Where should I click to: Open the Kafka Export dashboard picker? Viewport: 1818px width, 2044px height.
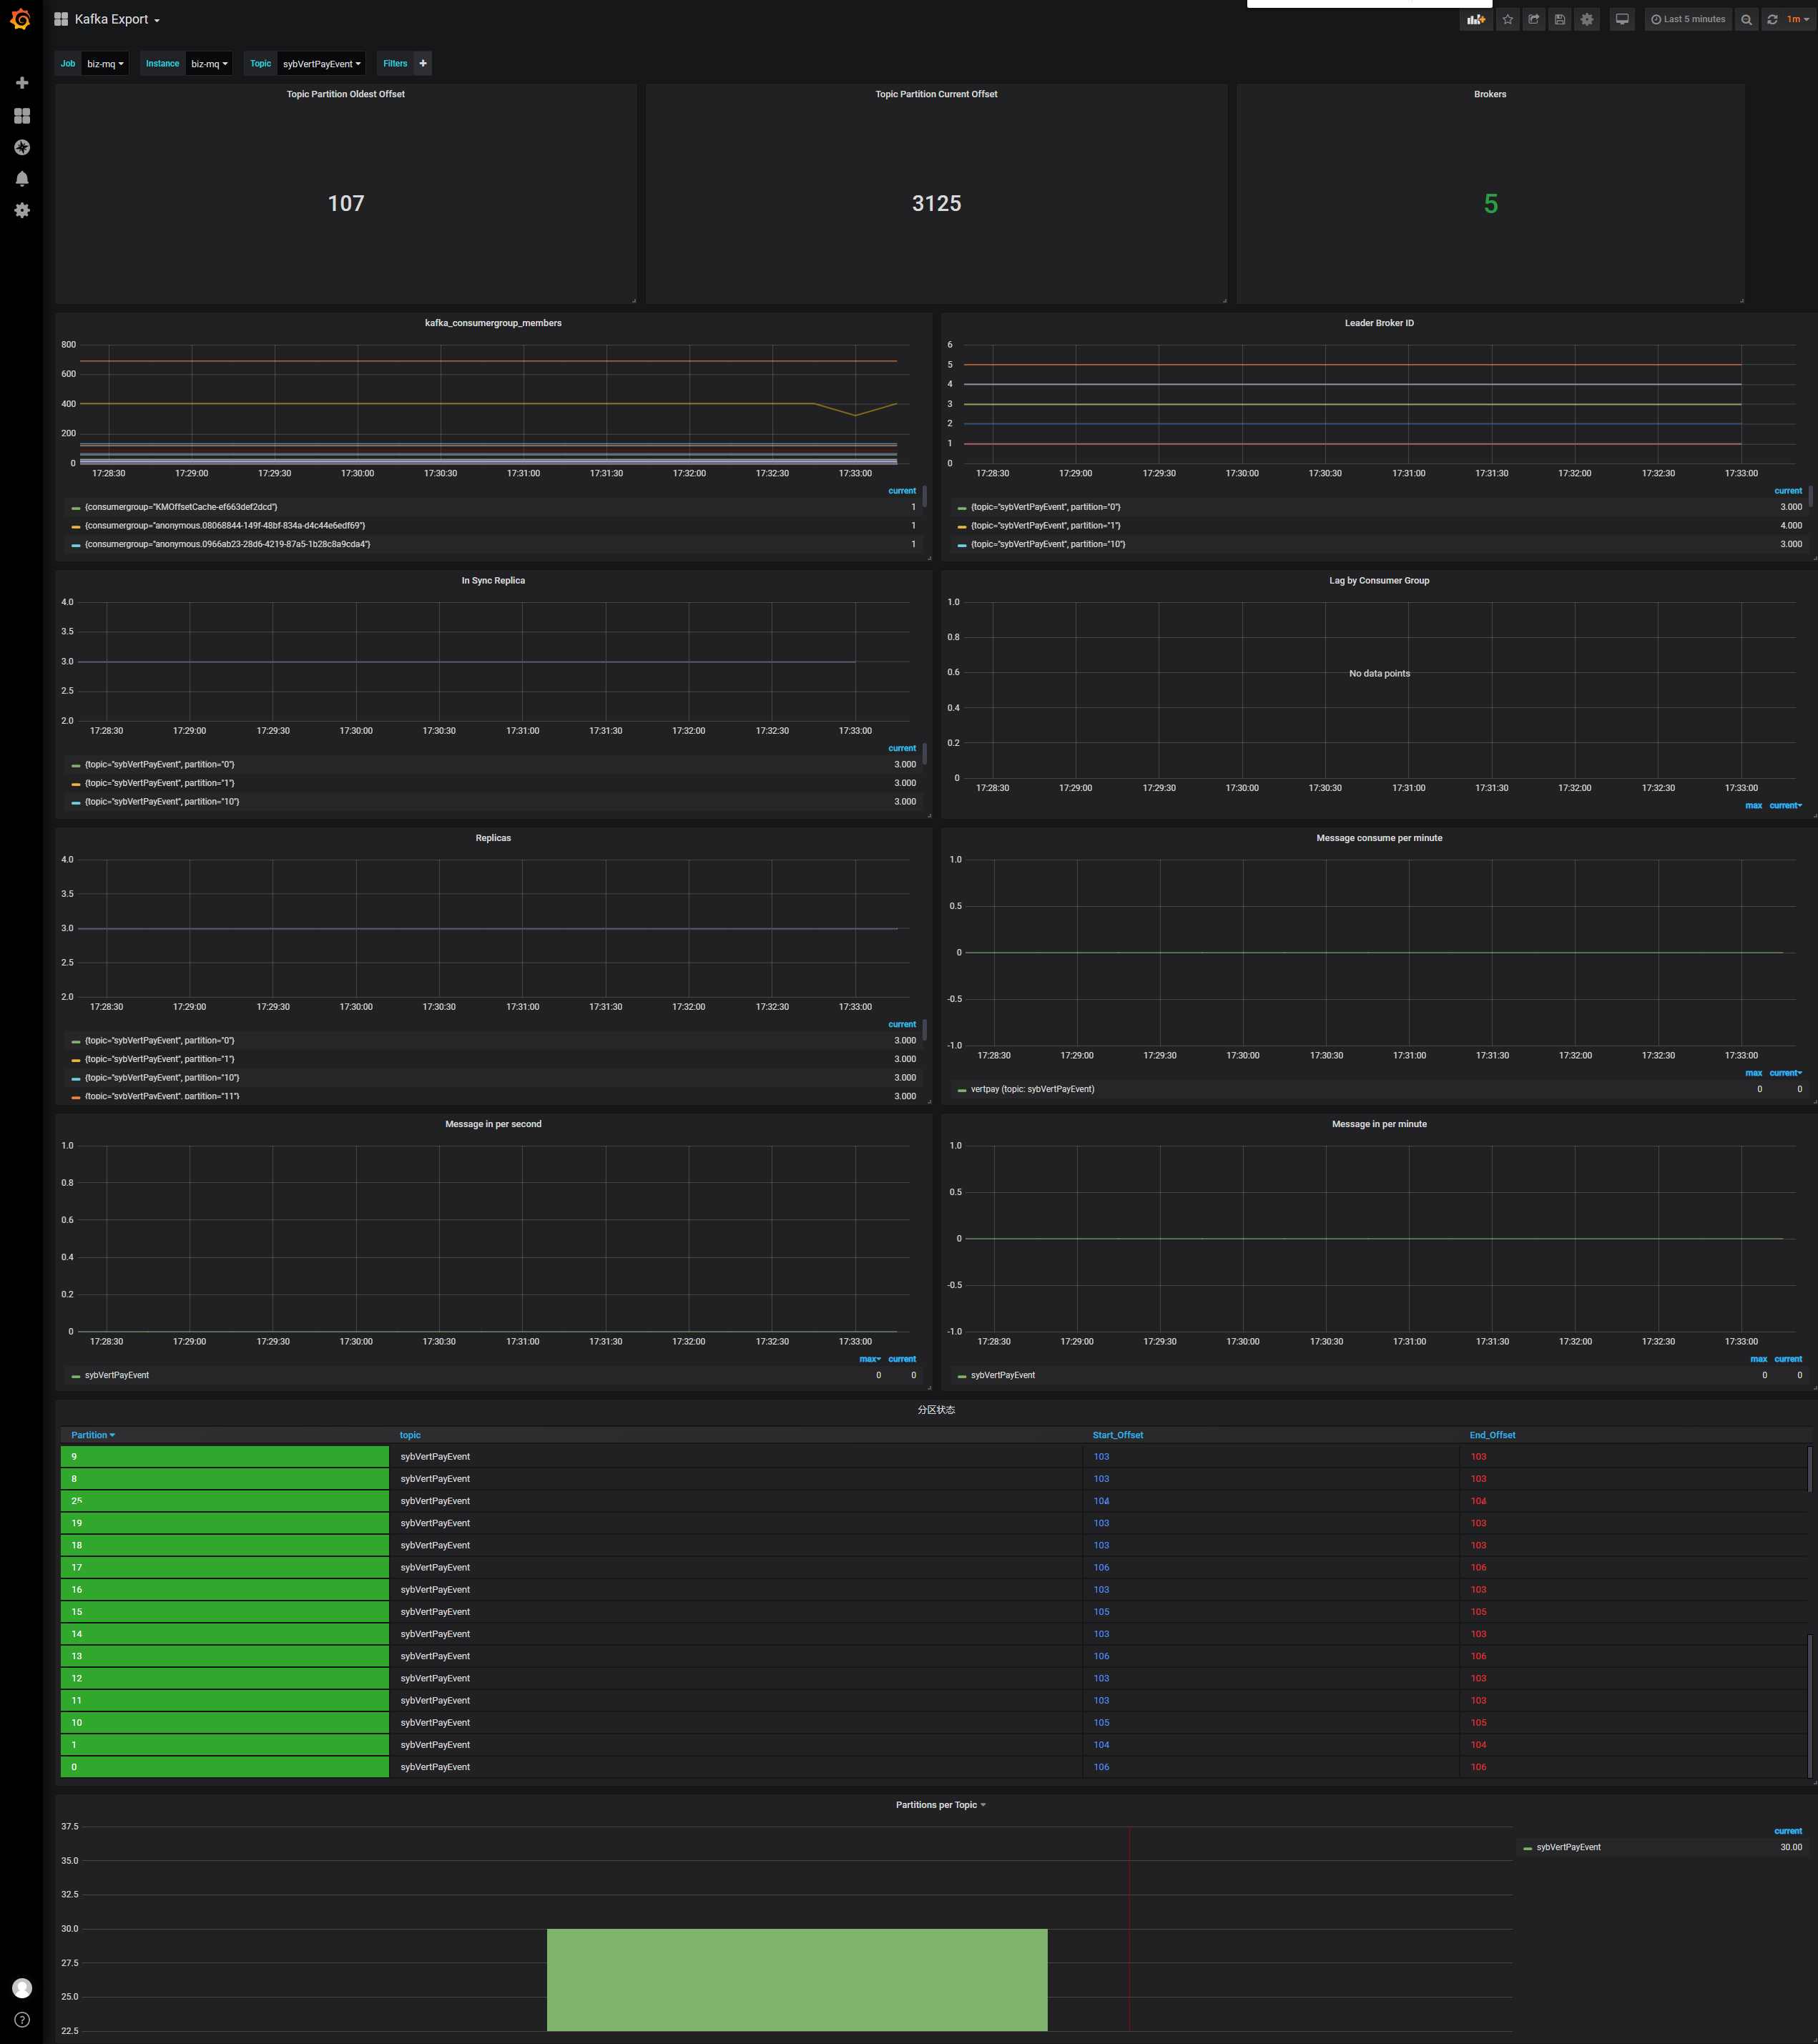click(116, 19)
